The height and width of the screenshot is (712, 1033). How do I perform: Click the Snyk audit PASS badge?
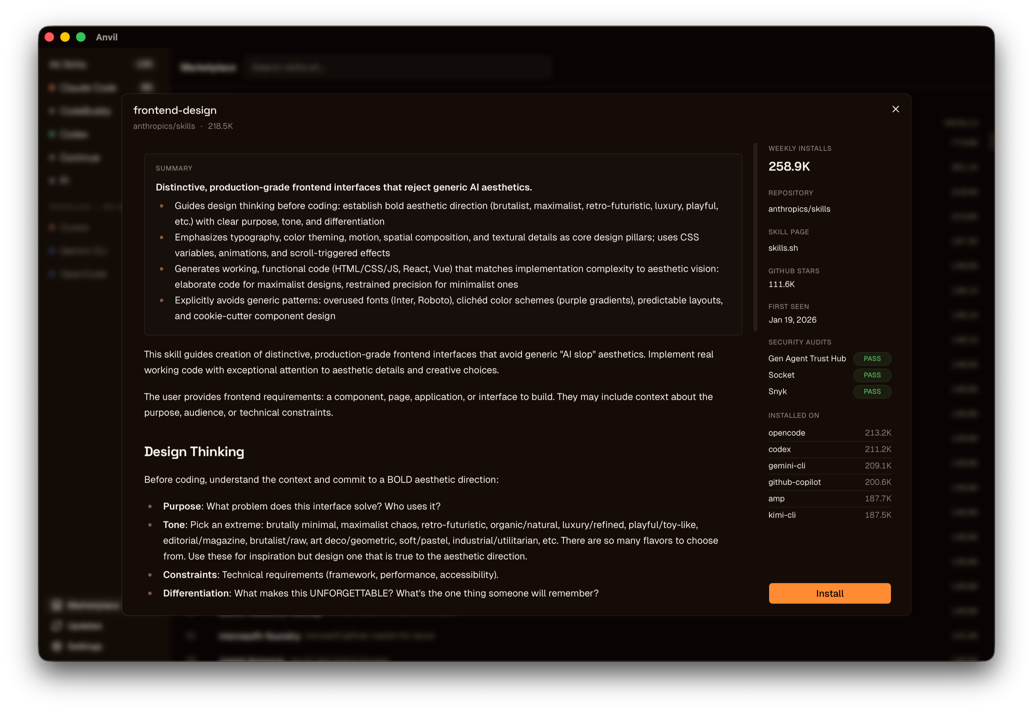click(872, 392)
